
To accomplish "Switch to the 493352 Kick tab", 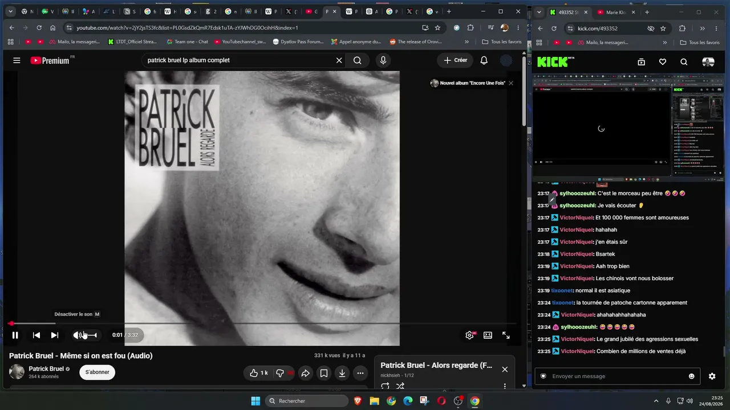I will click(x=569, y=12).
